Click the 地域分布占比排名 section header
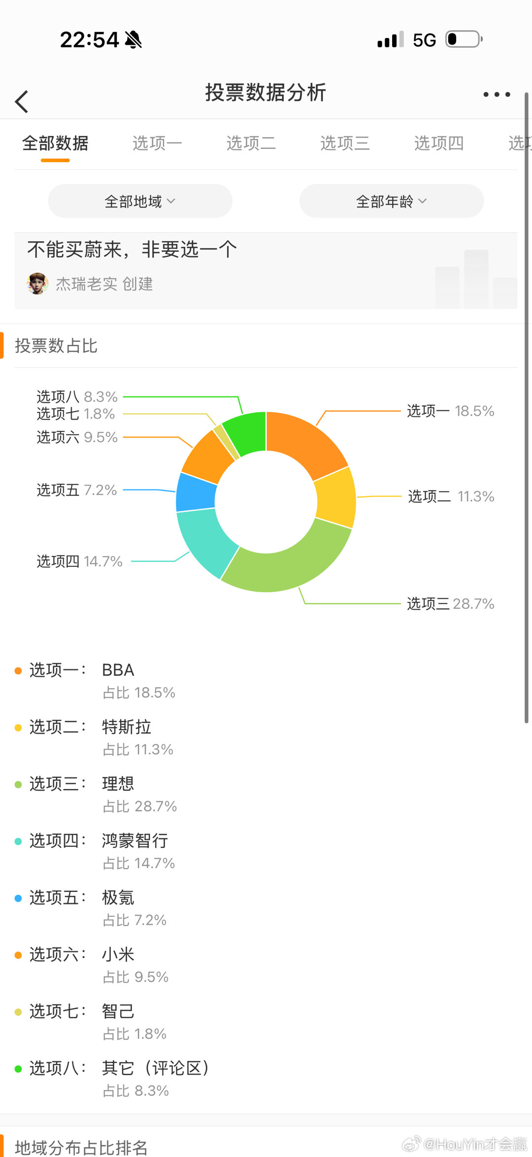This screenshot has width=532, height=1157. point(80,1148)
